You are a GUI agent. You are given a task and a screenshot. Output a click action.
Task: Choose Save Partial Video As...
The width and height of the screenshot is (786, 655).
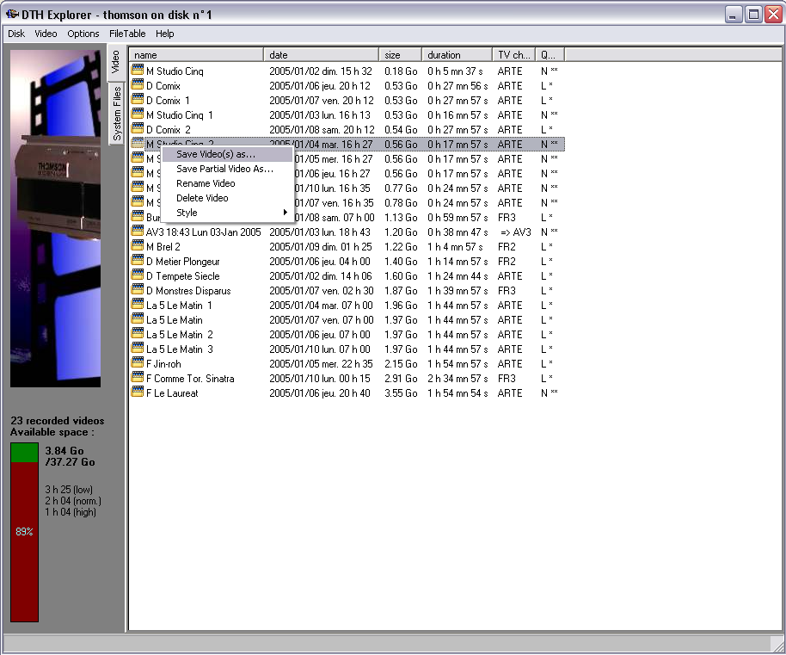pos(227,169)
